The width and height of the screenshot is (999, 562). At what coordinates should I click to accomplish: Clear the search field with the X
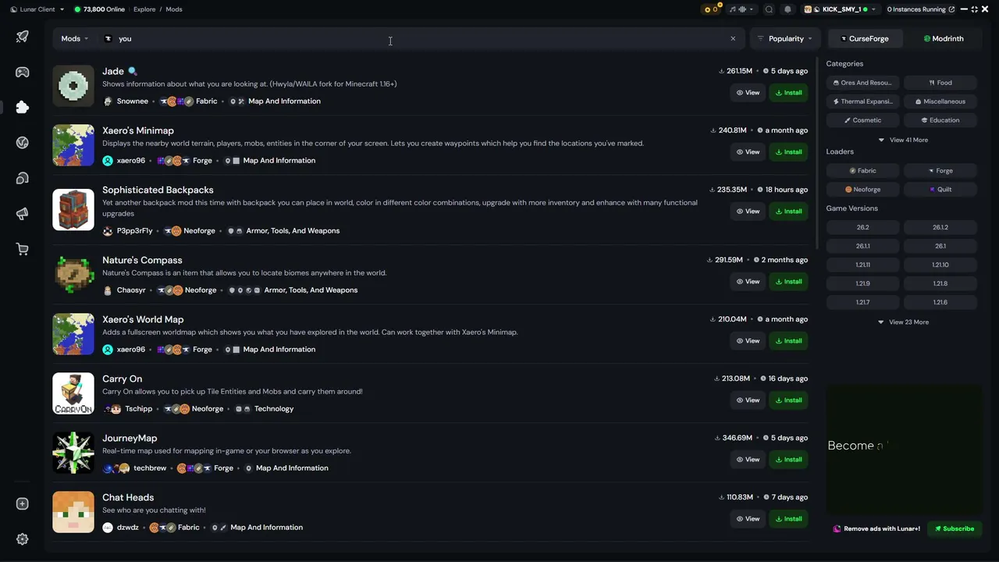point(733,38)
